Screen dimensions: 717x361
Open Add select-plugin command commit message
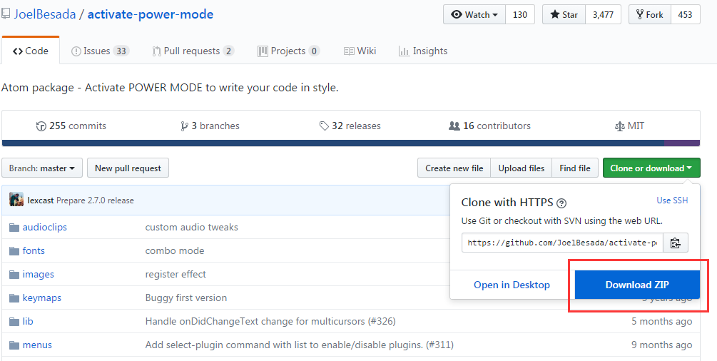click(x=300, y=345)
